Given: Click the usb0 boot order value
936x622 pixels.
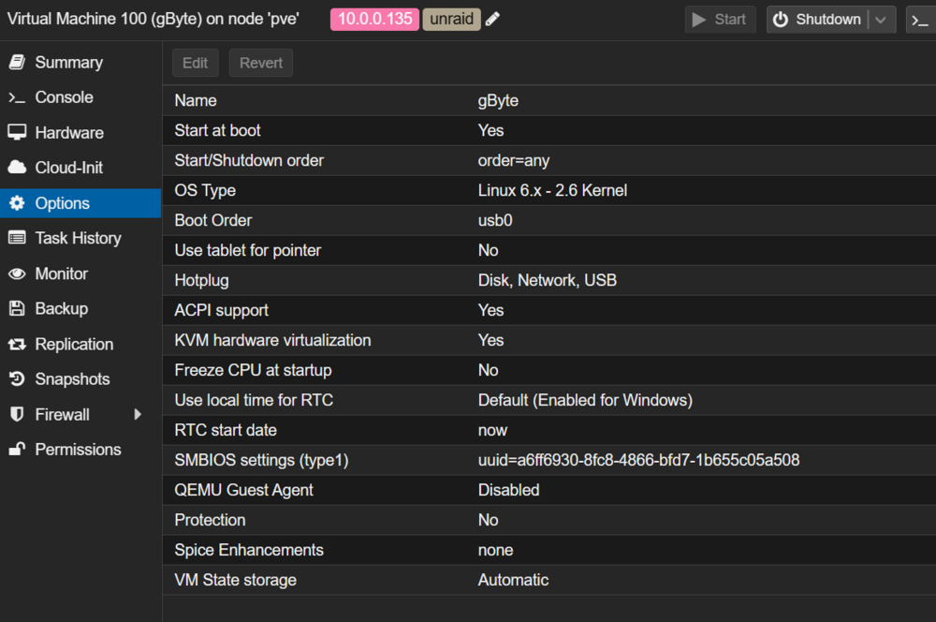Looking at the screenshot, I should pos(495,220).
